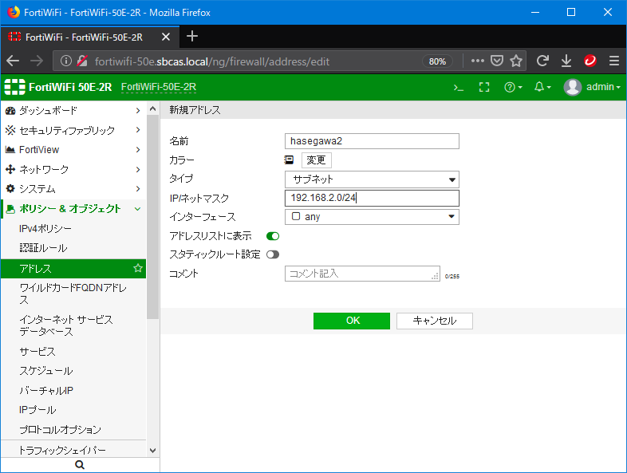This screenshot has height=473, width=627.
Task: Click the admin user avatar
Action: (x=572, y=87)
